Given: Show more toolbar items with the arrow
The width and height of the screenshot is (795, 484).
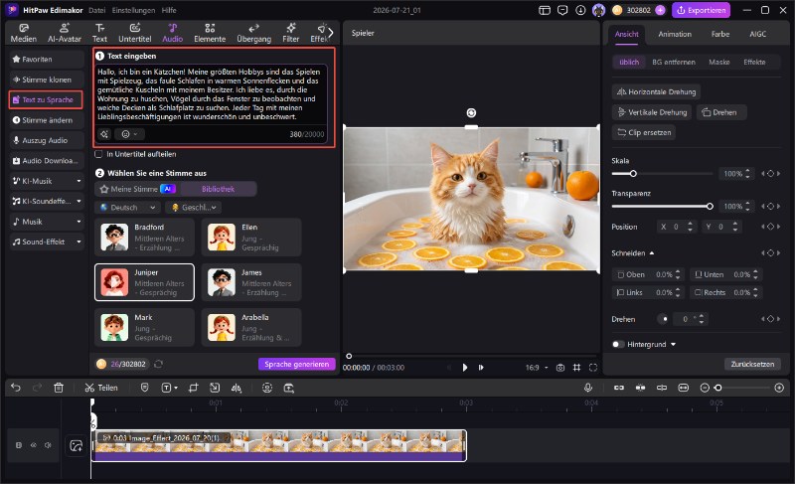Looking at the screenshot, I should coord(331,33).
